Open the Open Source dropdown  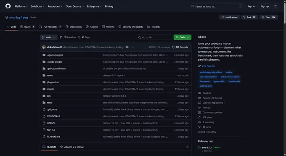75,6
